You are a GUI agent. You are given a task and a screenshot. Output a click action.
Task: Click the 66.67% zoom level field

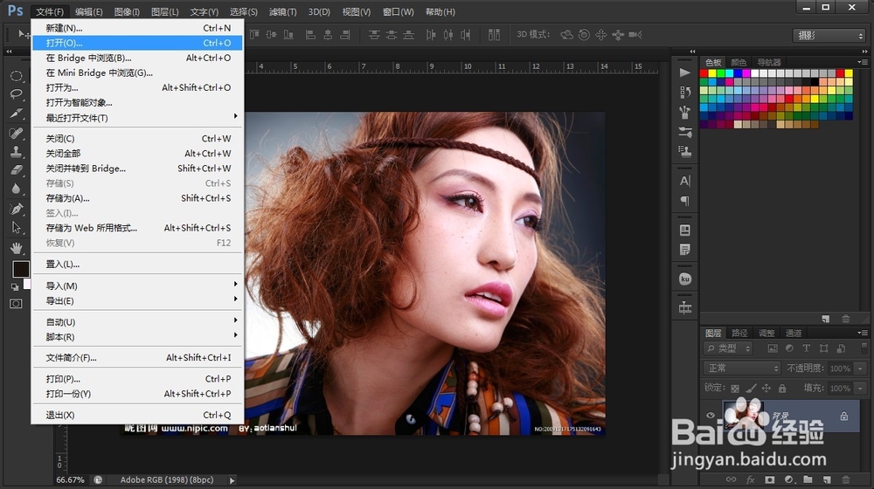click(x=72, y=480)
